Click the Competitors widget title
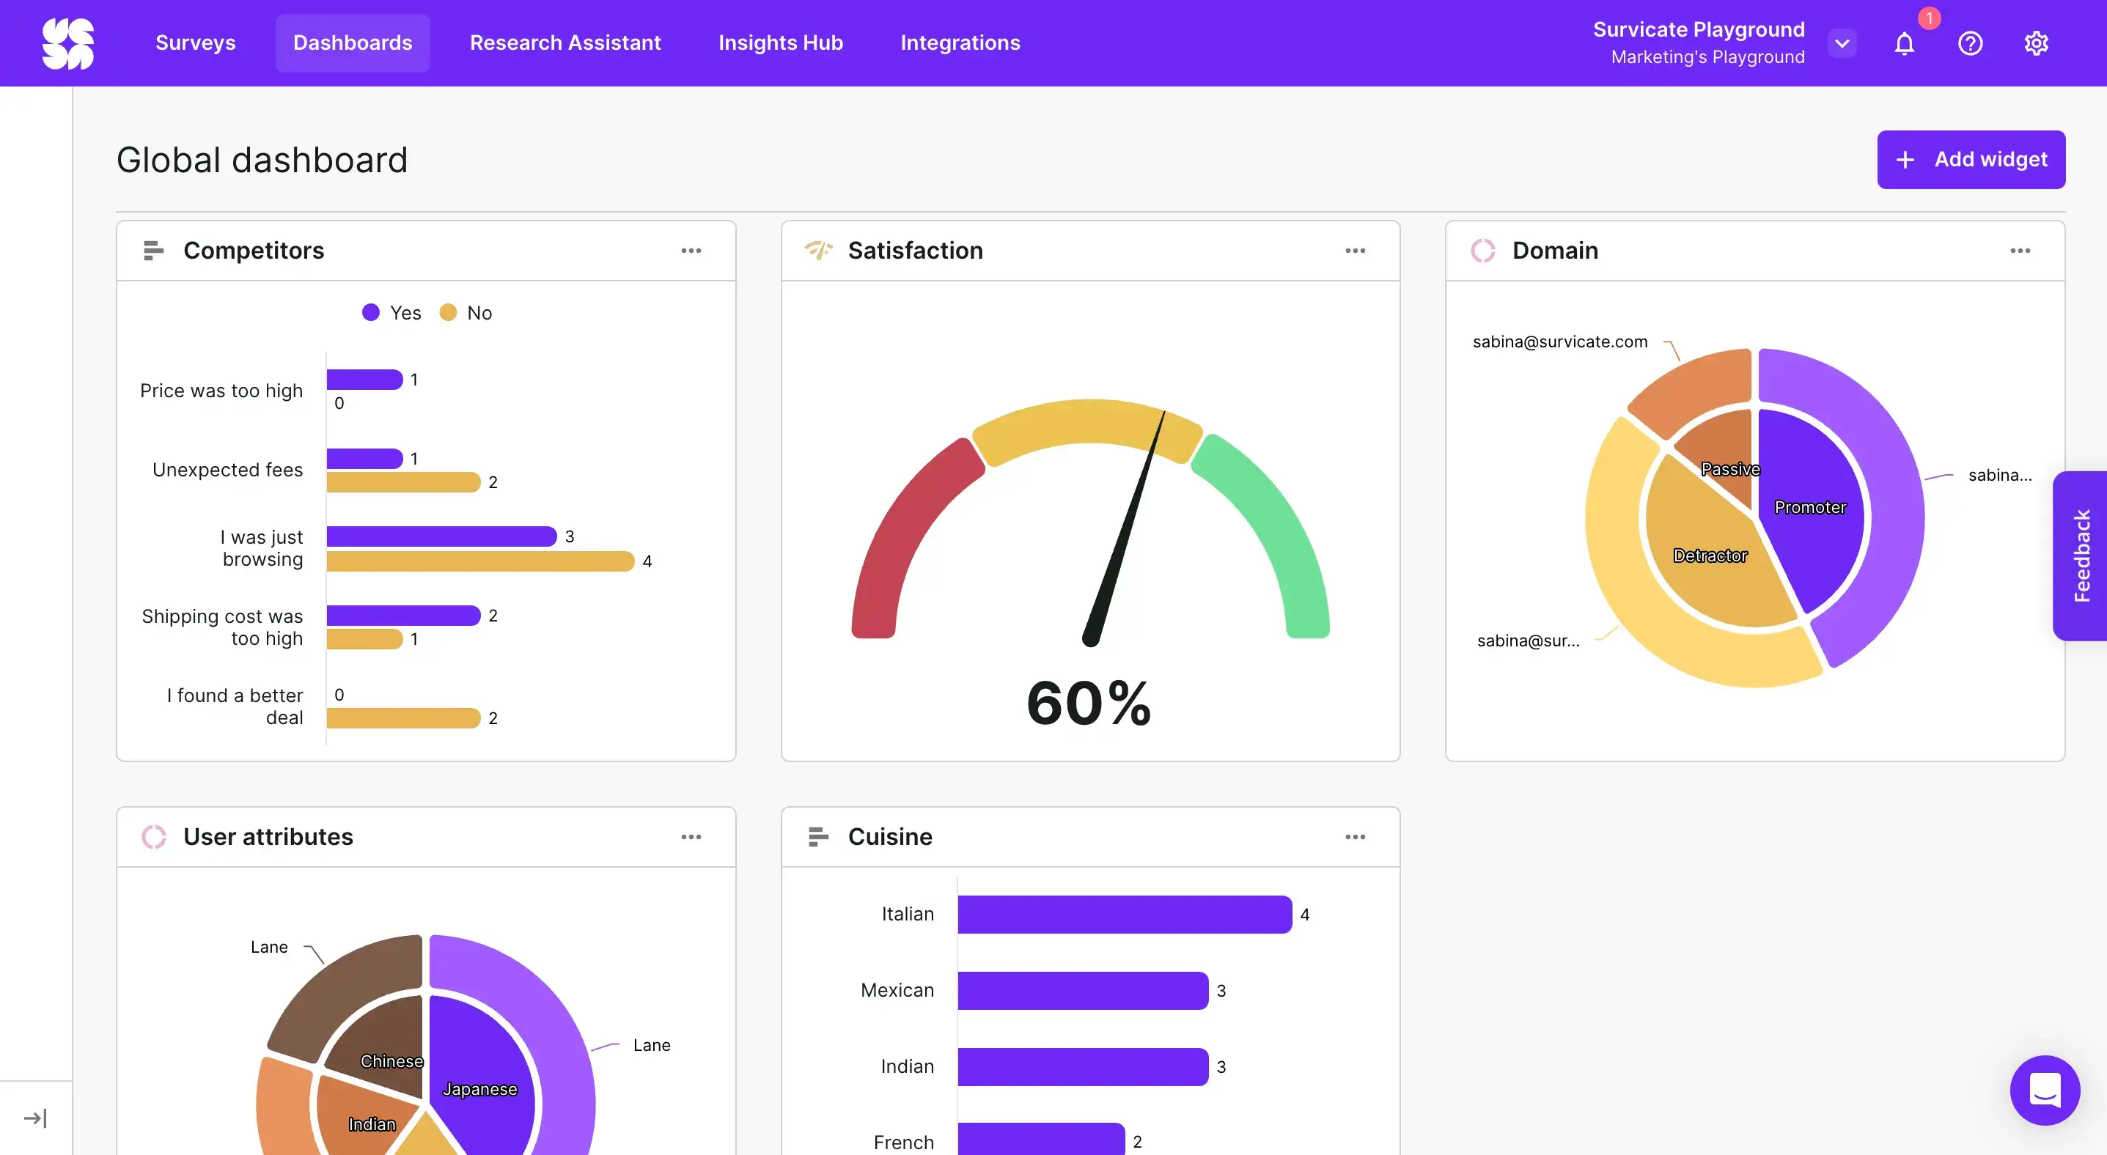This screenshot has width=2107, height=1155. point(254,250)
